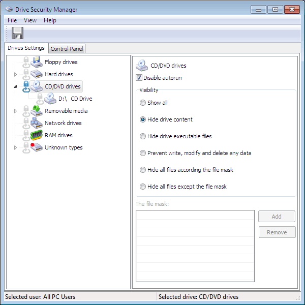
Task: Click the Unknown types drive icon
Action: (x=37, y=147)
